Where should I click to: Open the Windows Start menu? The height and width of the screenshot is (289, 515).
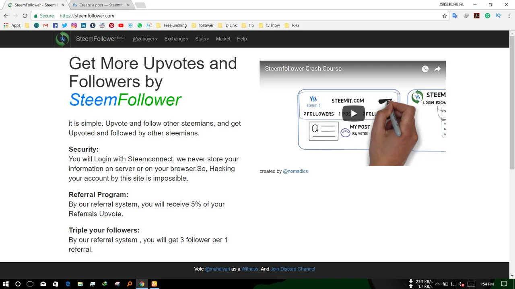(6, 284)
